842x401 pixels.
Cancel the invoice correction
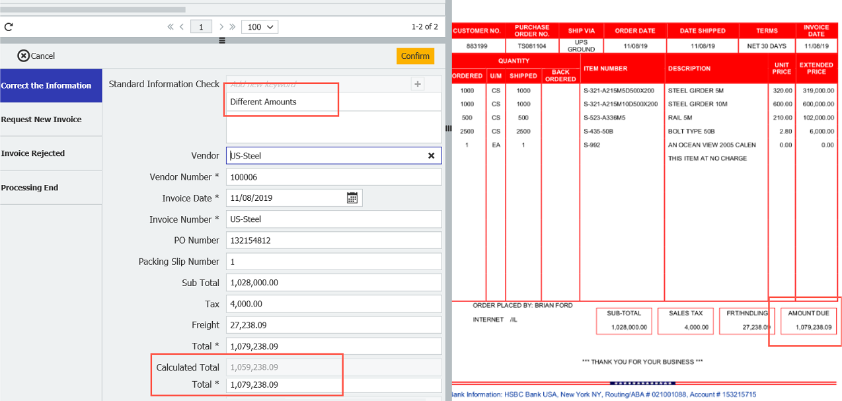point(36,55)
